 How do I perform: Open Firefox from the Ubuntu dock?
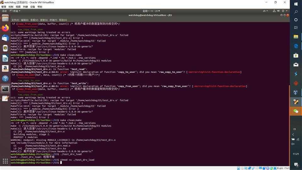pos(5,28)
